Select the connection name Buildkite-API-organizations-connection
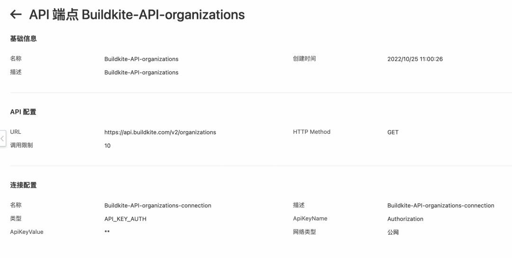 pos(157,206)
